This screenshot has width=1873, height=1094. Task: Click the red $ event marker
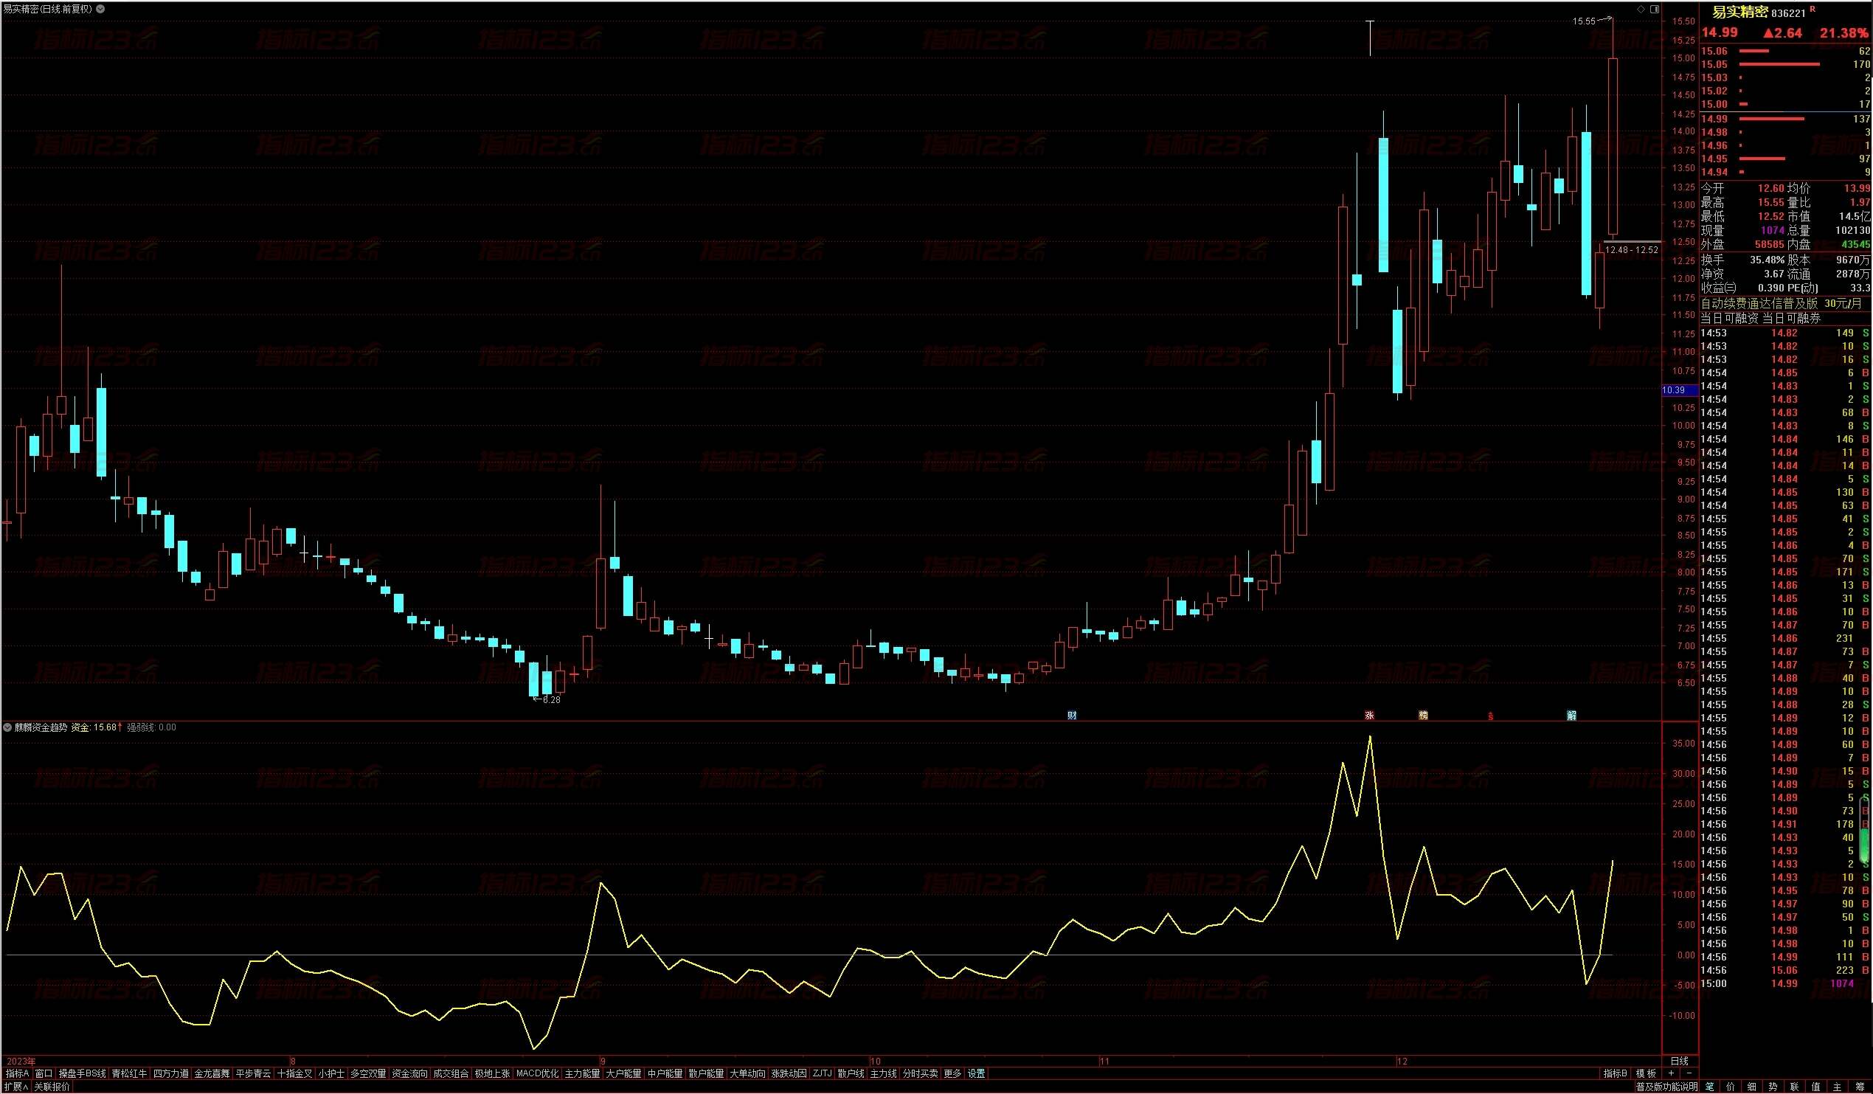1490,716
